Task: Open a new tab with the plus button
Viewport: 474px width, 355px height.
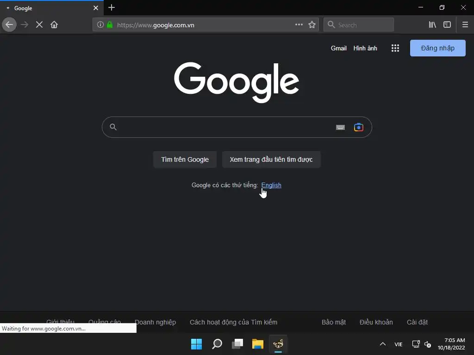Action: (112, 7)
